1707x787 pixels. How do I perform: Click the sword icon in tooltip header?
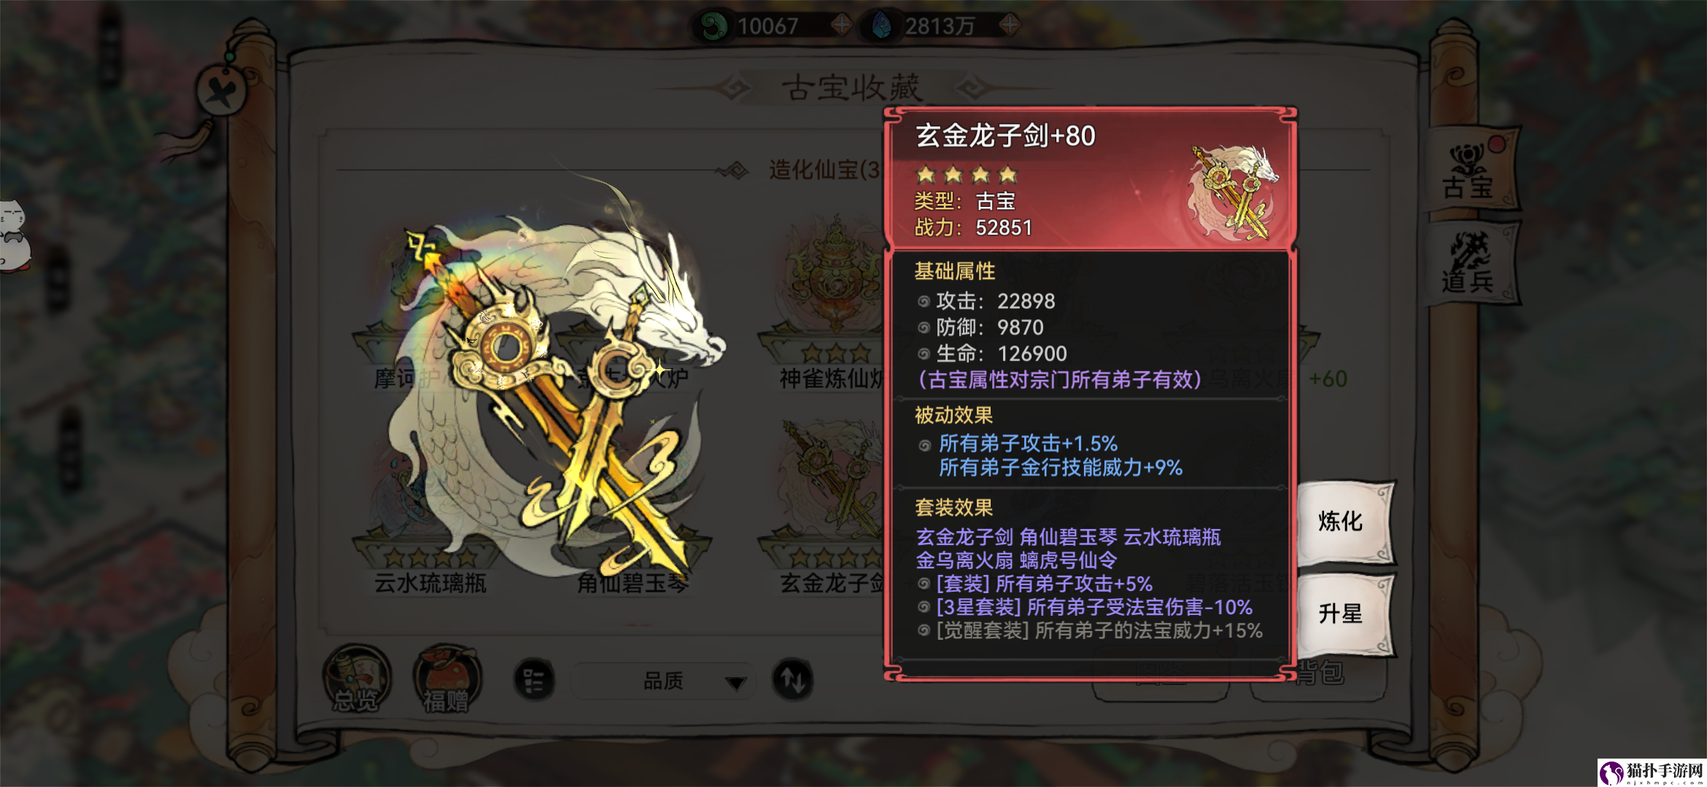click(1233, 192)
